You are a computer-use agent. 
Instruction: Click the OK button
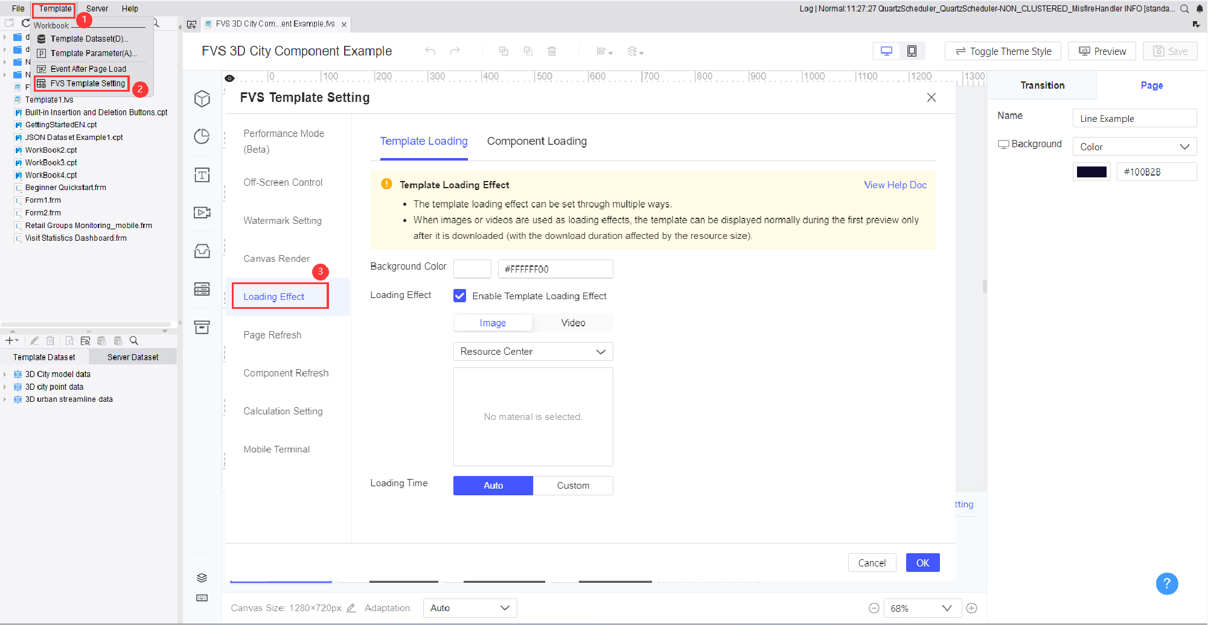[x=922, y=563]
